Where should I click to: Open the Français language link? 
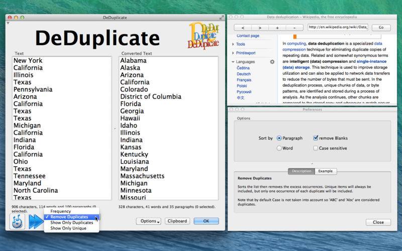coord(244,80)
